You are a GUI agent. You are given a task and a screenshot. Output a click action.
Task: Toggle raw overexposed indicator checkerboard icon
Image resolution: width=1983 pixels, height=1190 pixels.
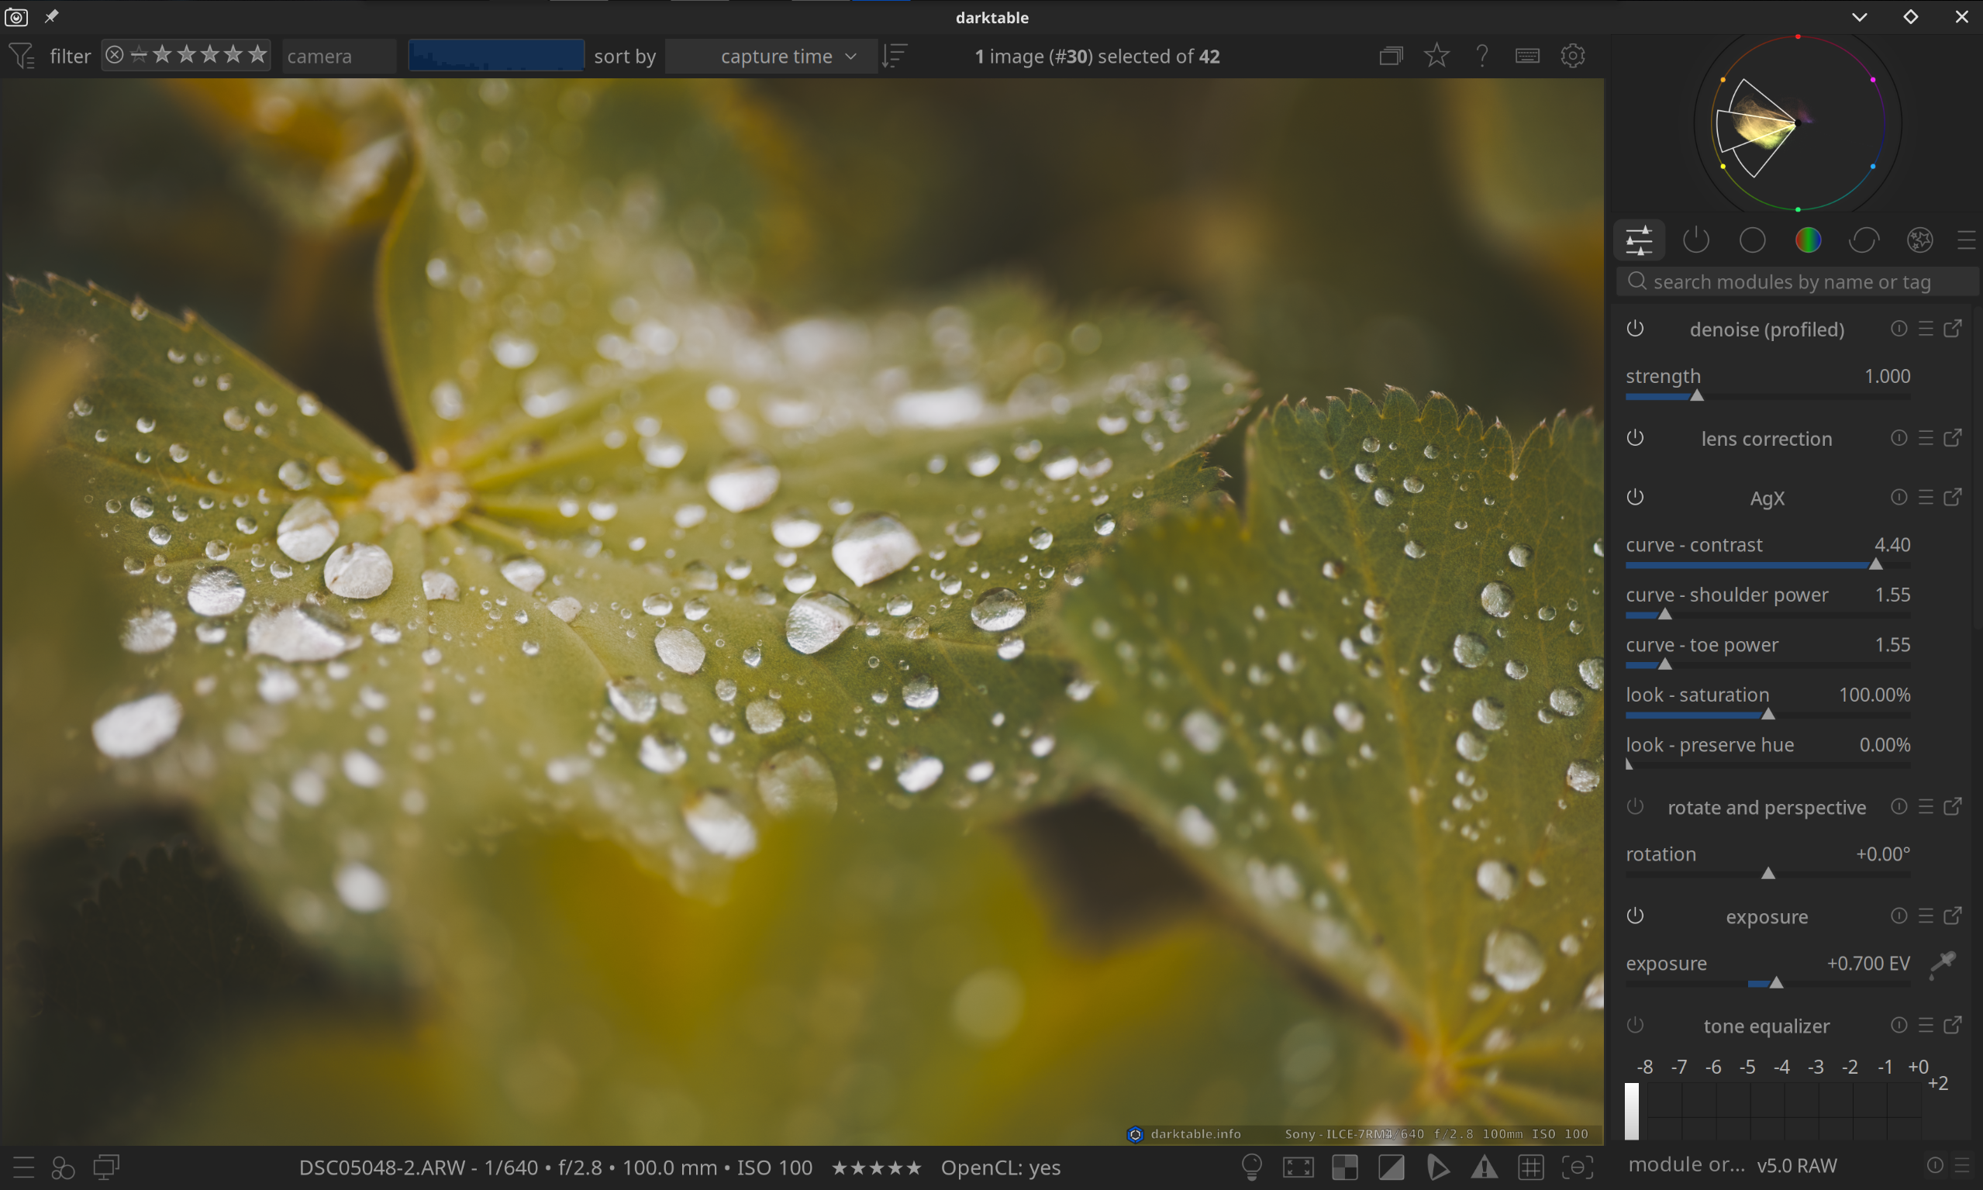1345,1167
